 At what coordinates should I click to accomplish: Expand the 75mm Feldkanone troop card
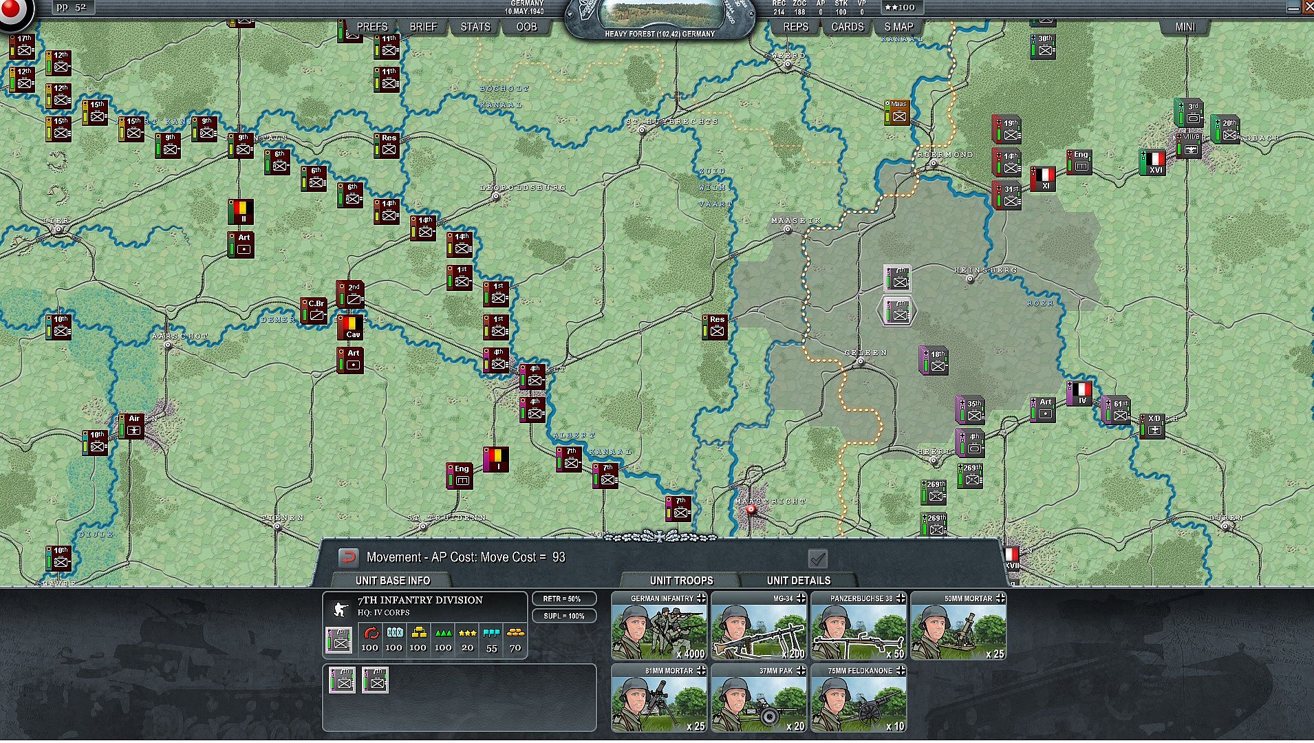point(900,671)
